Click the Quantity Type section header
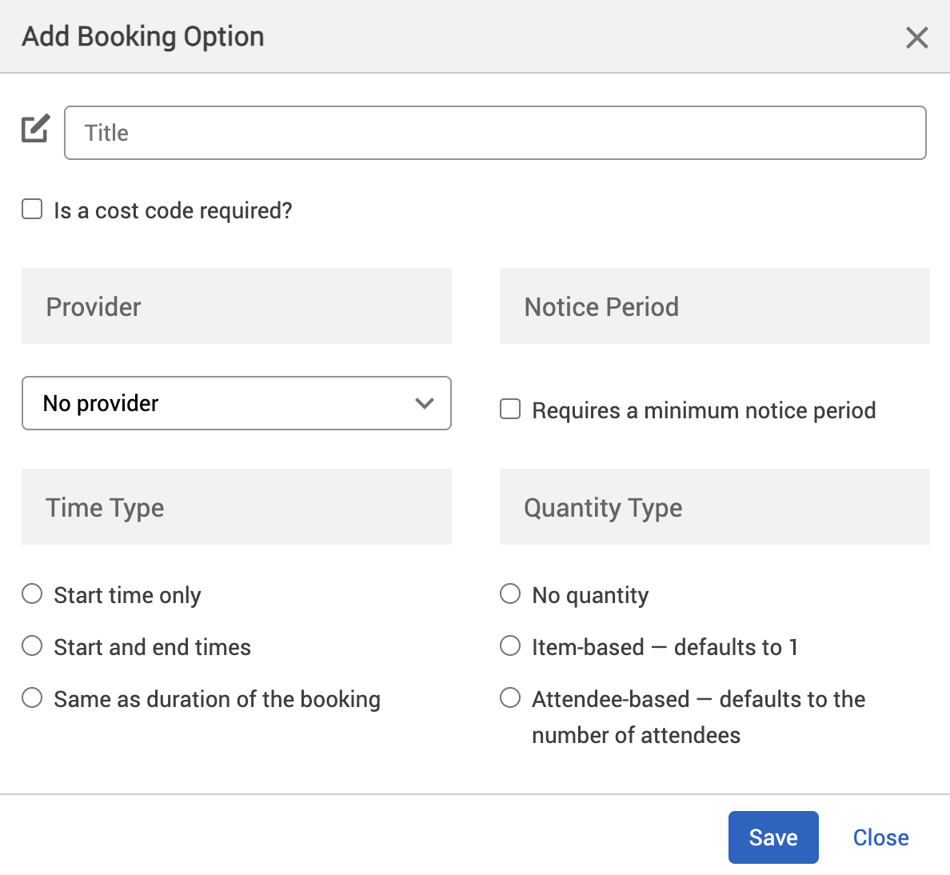The image size is (950, 875). (603, 507)
